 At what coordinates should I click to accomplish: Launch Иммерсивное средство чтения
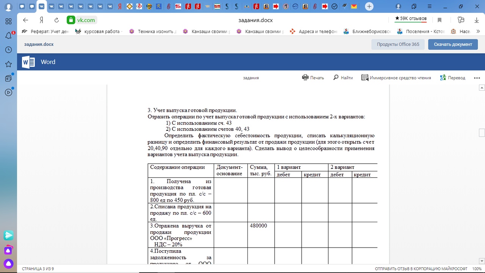[x=396, y=78]
